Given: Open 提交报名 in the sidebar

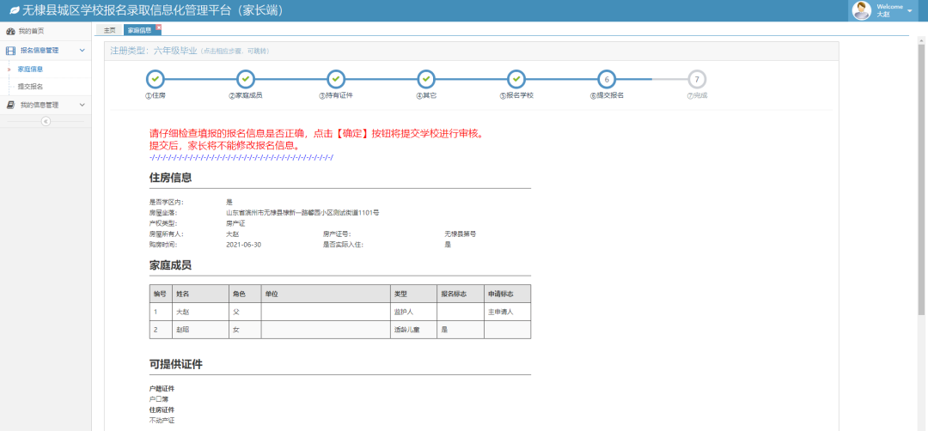Looking at the screenshot, I should 30,87.
